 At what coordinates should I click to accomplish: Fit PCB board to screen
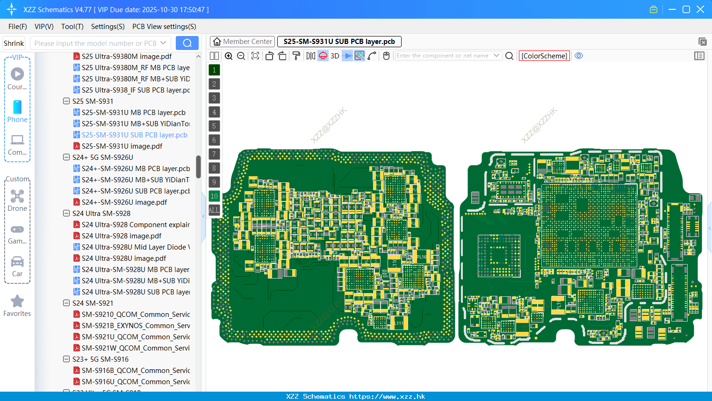[255, 56]
